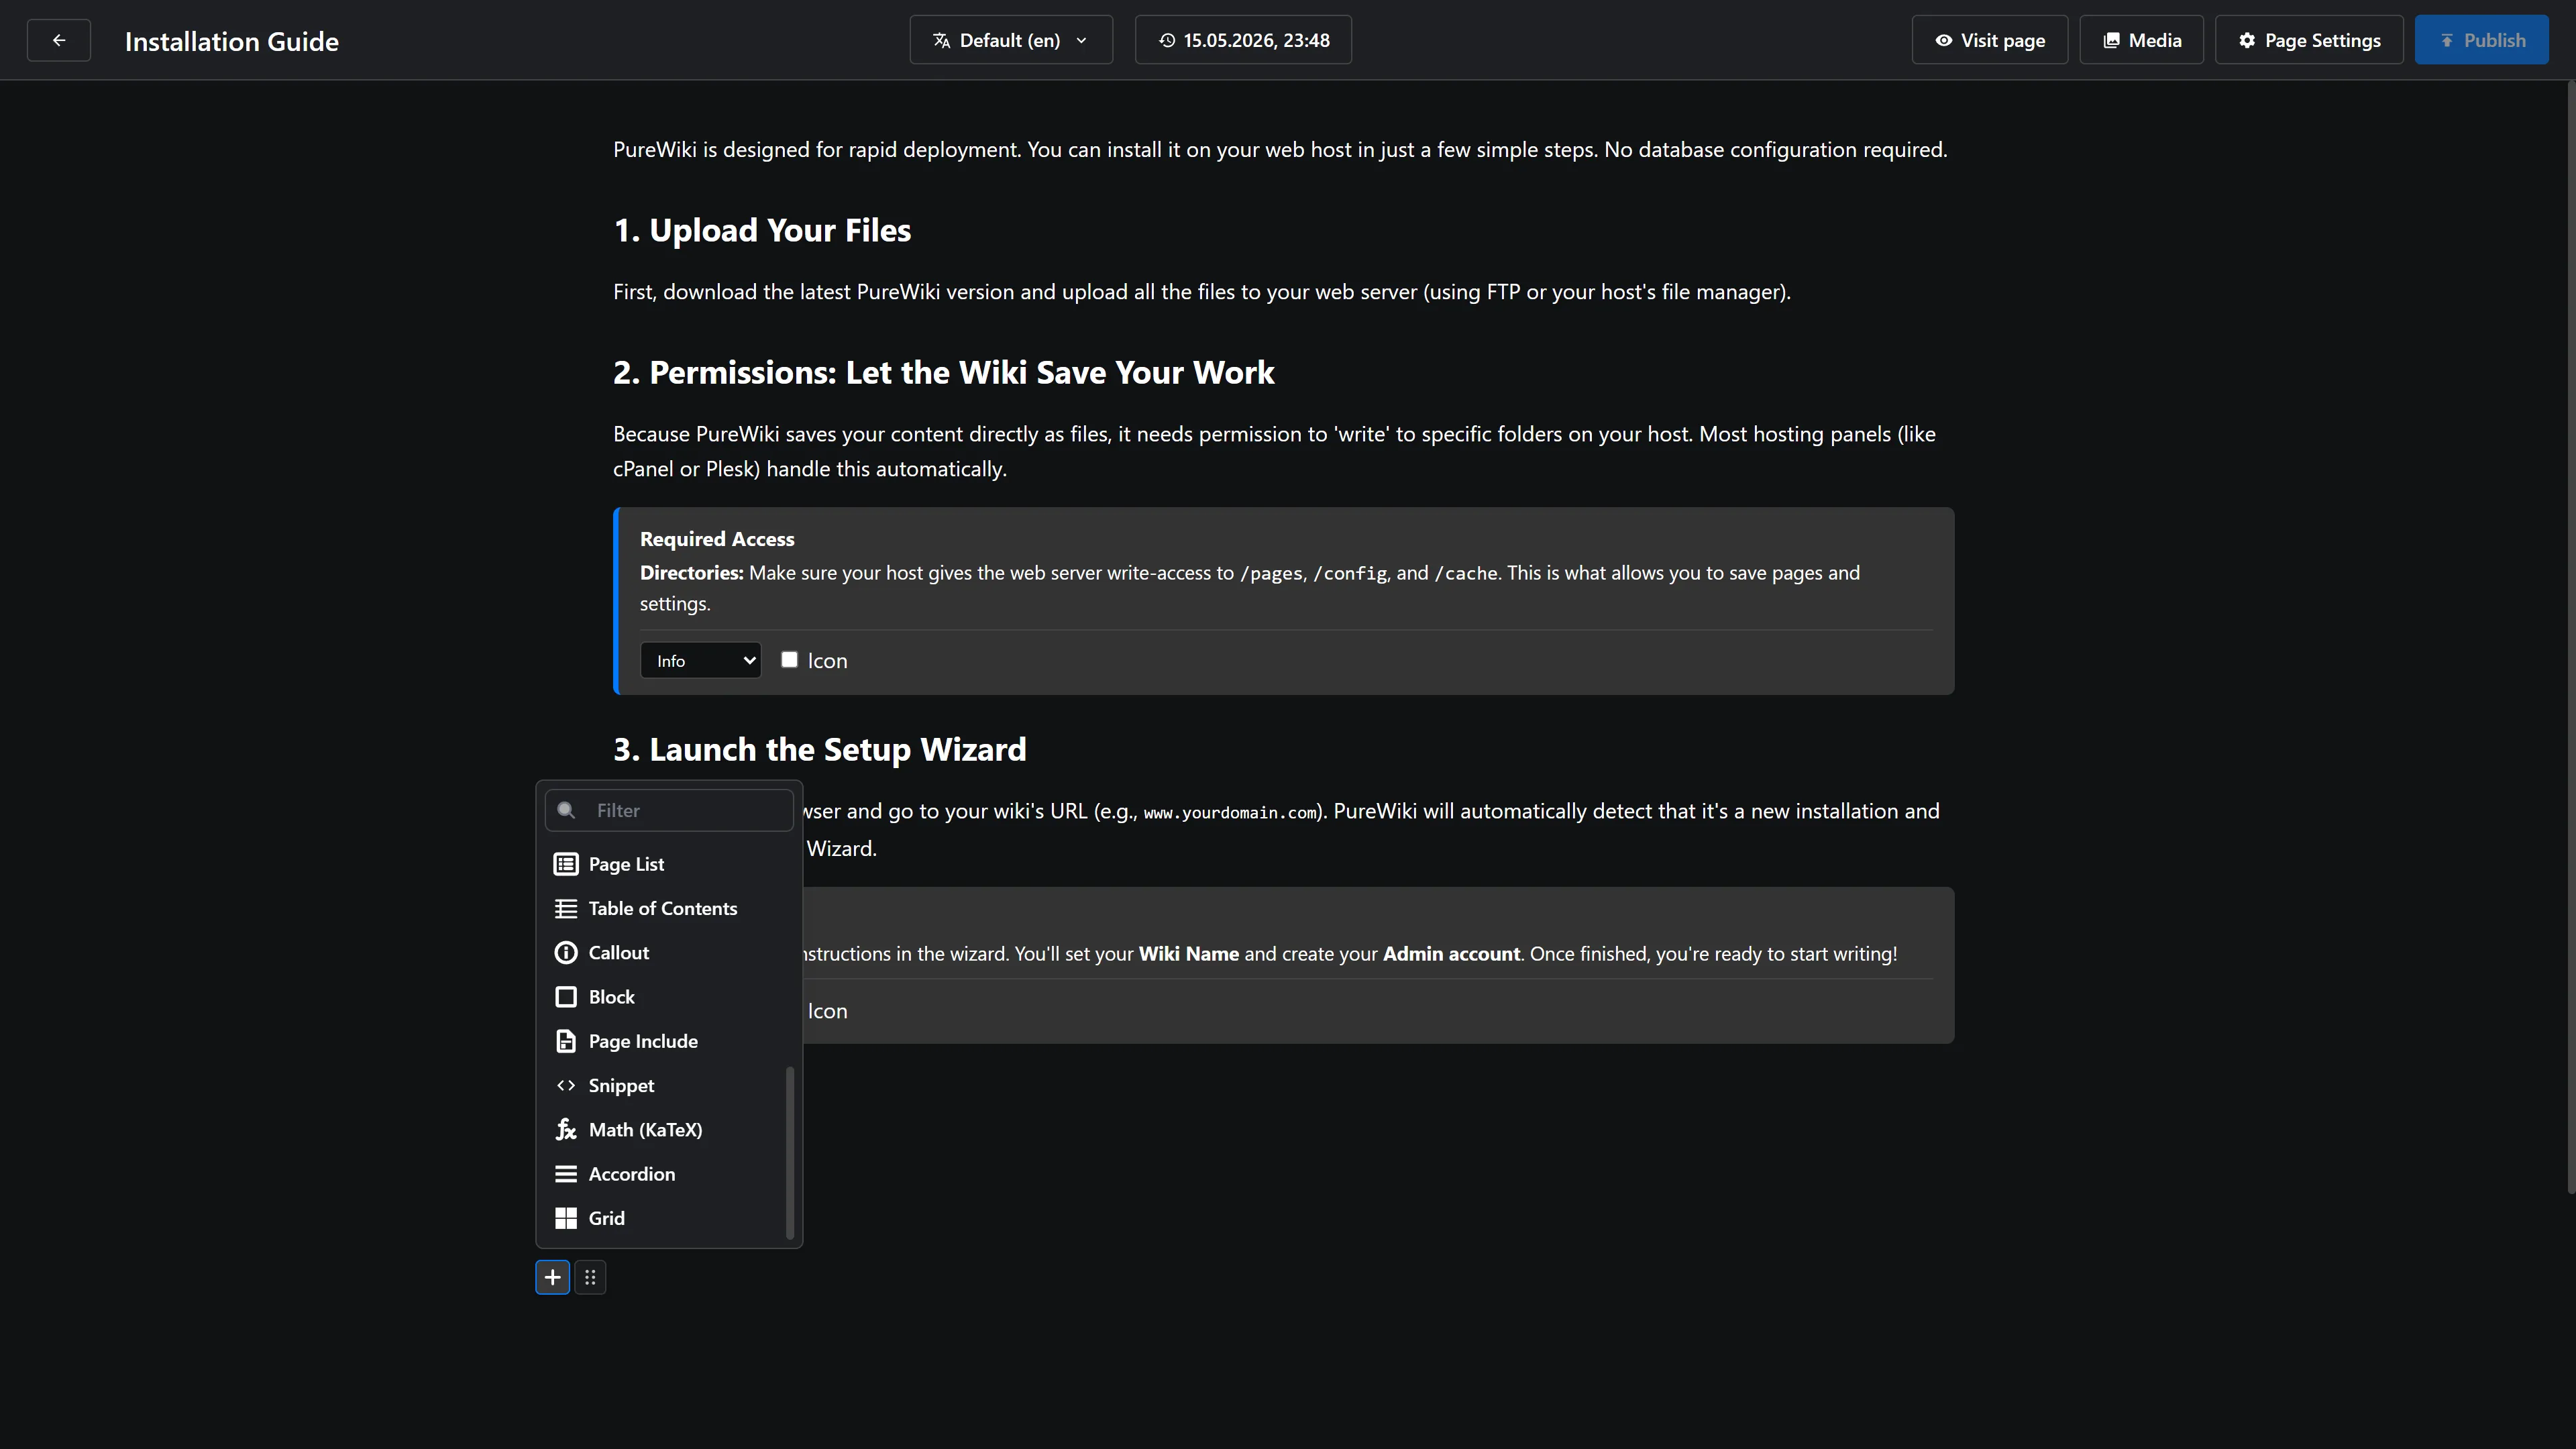The image size is (2576, 1449).
Task: Click the page vertical scrollbar
Action: tap(2571, 638)
